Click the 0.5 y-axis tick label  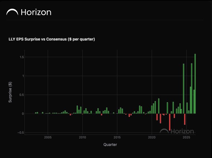click(22, 95)
